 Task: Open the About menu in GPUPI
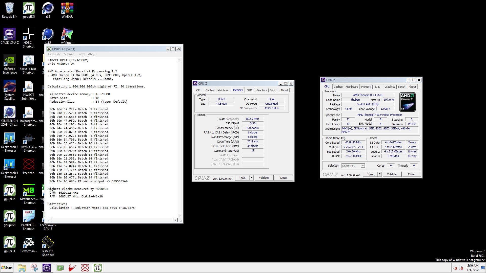coord(92,54)
